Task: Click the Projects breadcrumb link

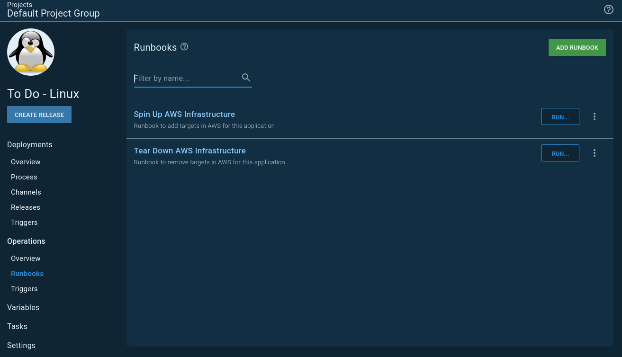Action: coord(19,5)
